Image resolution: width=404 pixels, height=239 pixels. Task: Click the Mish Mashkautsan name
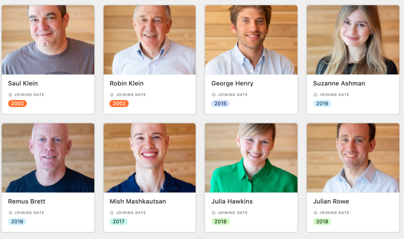(x=138, y=201)
